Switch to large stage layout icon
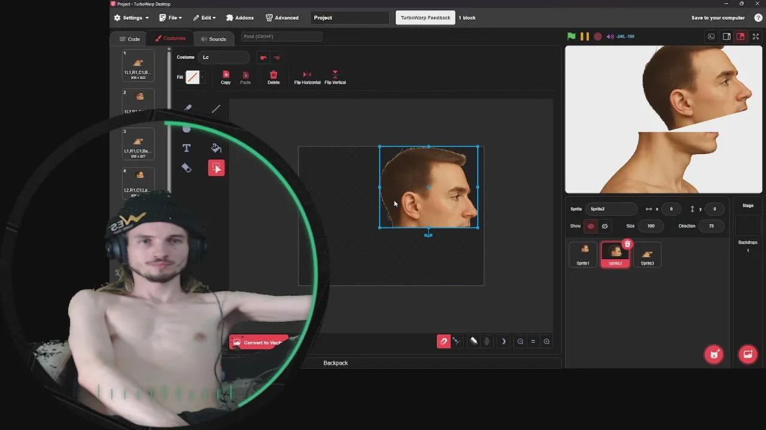The image size is (766, 430). pos(741,36)
